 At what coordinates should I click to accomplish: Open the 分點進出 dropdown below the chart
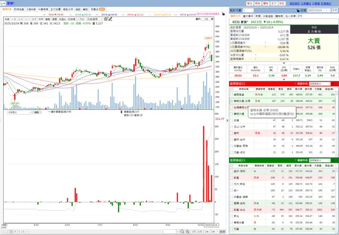point(19,112)
